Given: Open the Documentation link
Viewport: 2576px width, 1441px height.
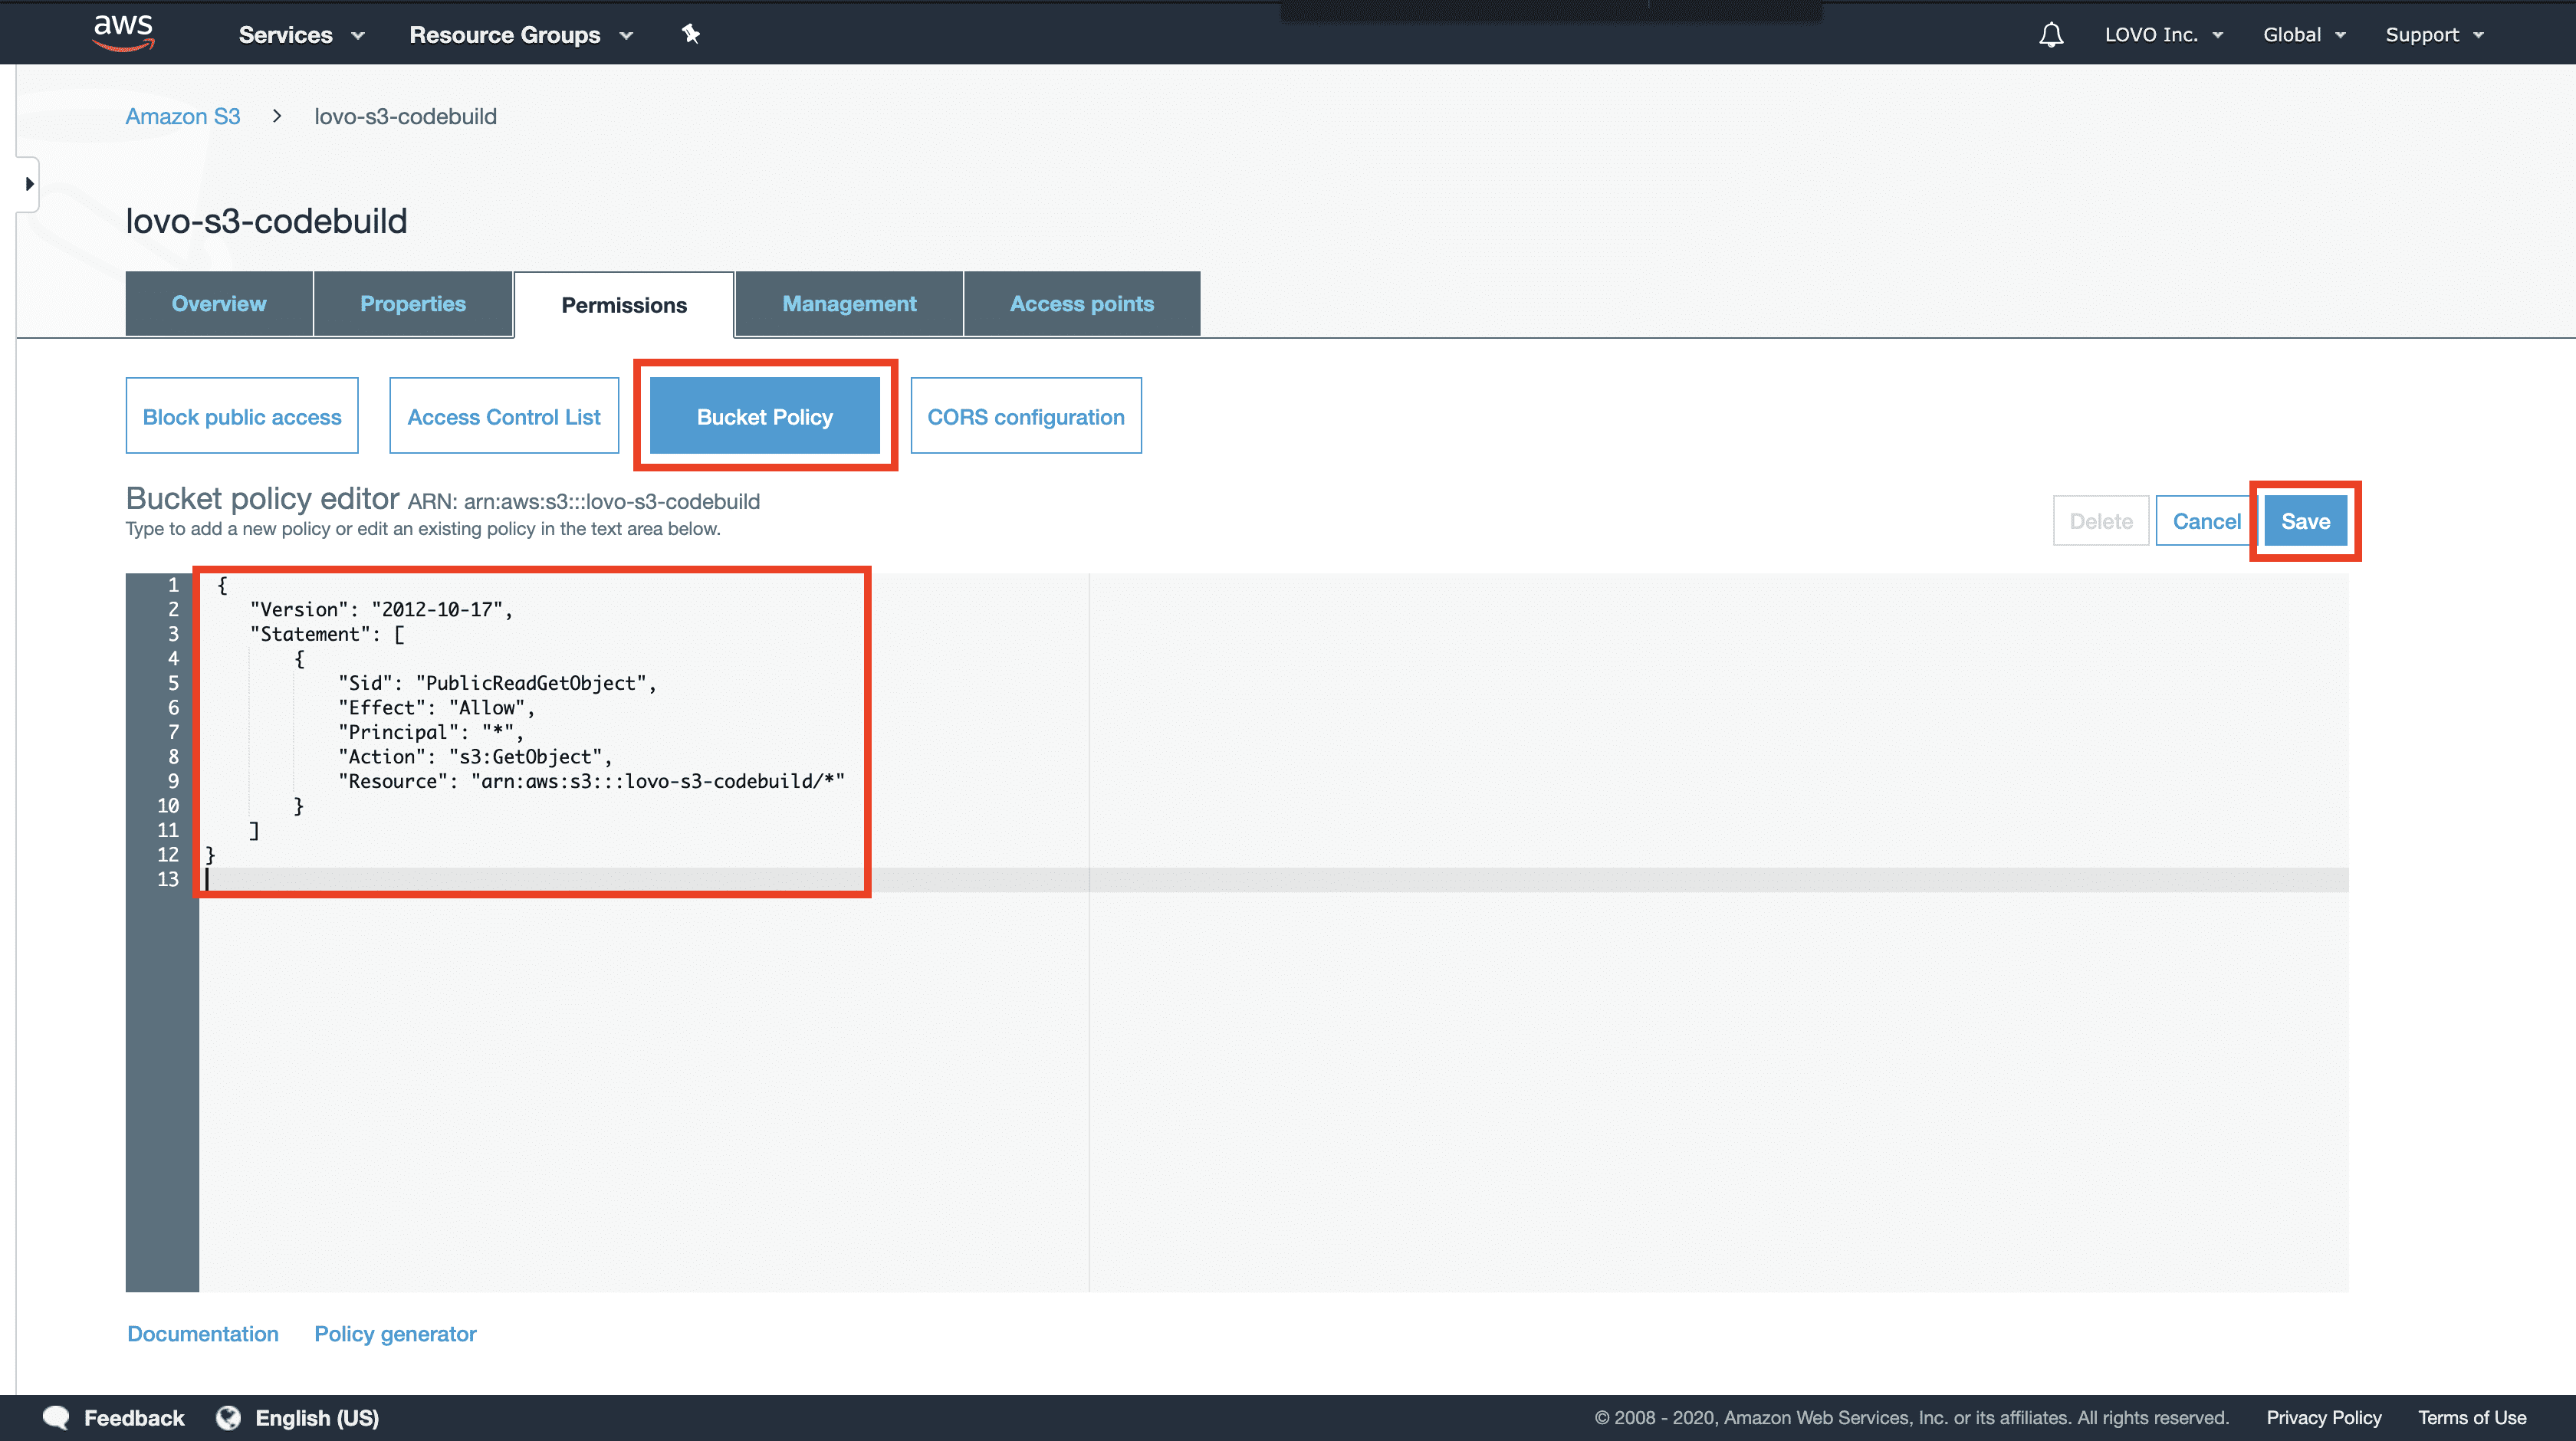Looking at the screenshot, I should click(x=203, y=1334).
